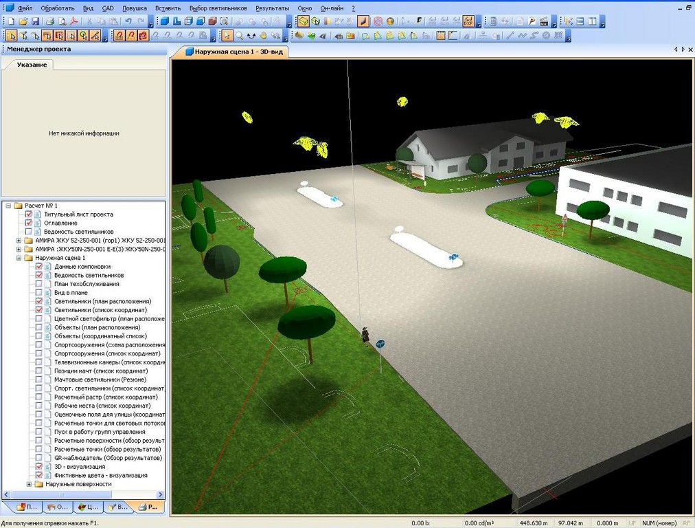
Task: Open the 'Результаты' menu
Action: click(272, 8)
